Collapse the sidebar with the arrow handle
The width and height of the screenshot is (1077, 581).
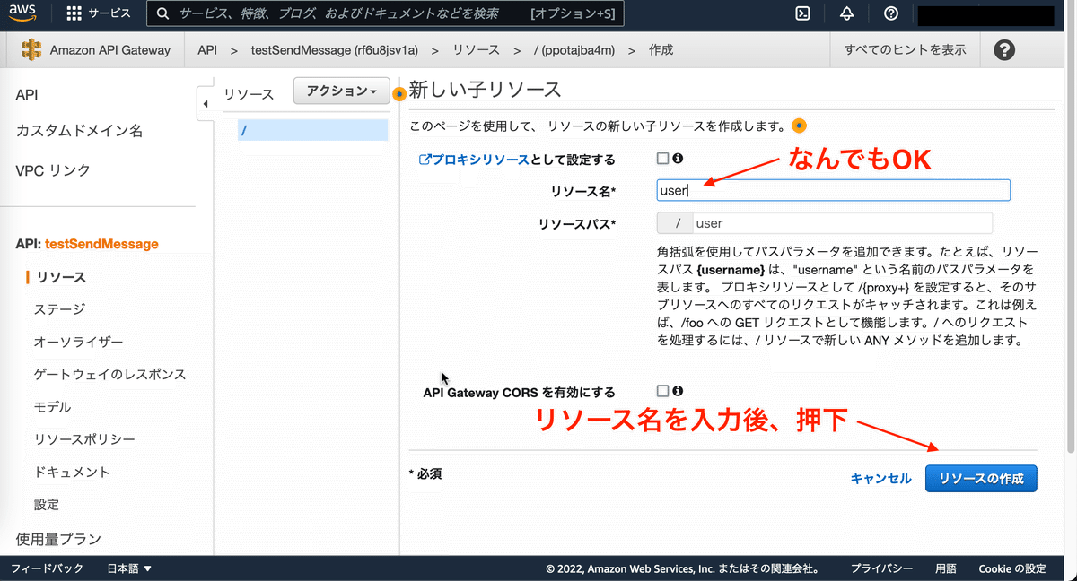(x=205, y=105)
